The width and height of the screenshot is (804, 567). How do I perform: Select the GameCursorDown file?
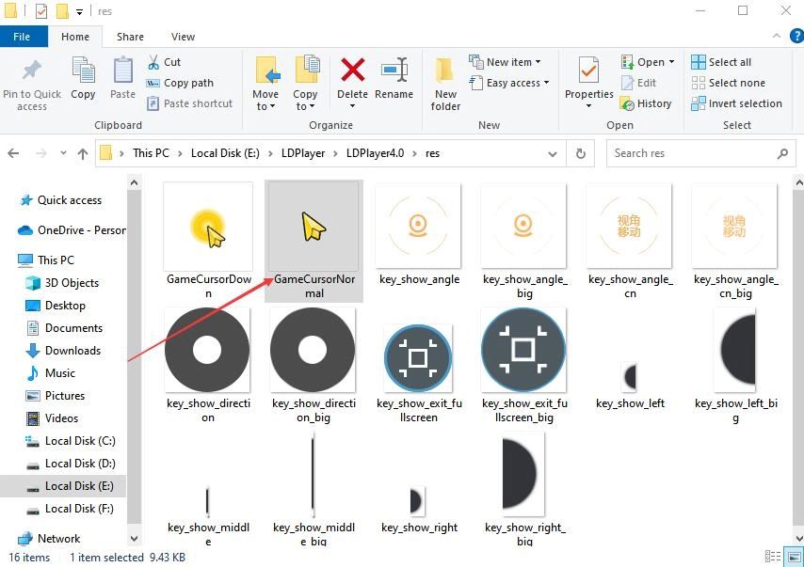[208, 242]
